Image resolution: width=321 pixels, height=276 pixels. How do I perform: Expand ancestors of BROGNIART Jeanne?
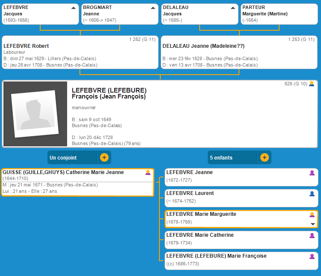tap(153, 8)
